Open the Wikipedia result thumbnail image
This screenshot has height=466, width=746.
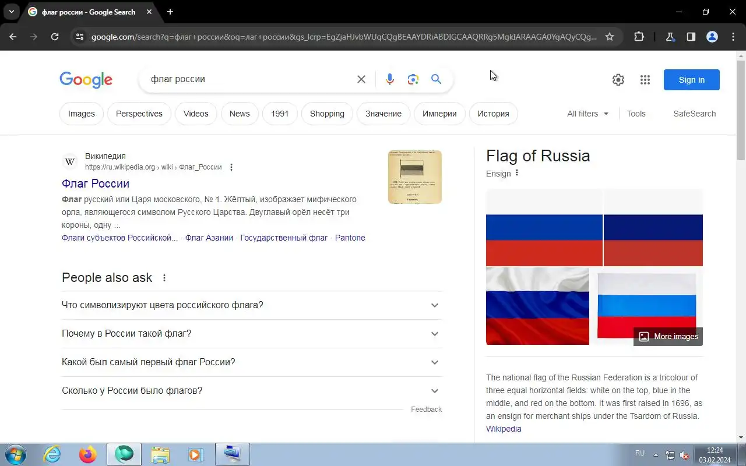tap(415, 177)
